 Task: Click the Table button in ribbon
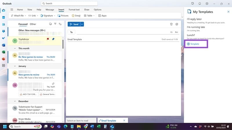[88, 16]
